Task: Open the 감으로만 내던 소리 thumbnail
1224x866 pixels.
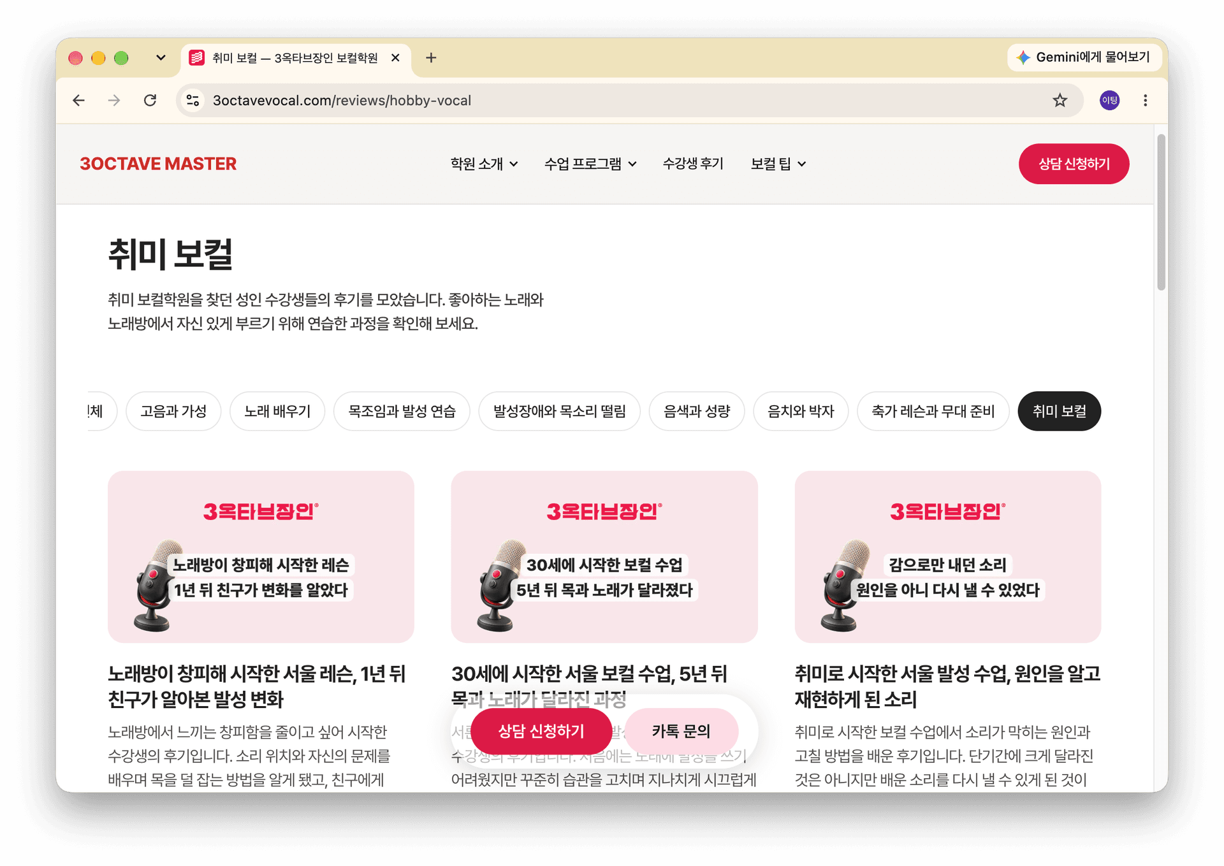Action: [x=947, y=557]
